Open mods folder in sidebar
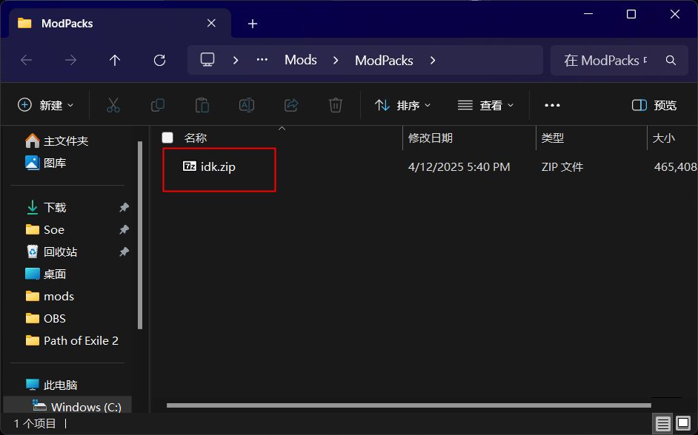 (x=50, y=296)
